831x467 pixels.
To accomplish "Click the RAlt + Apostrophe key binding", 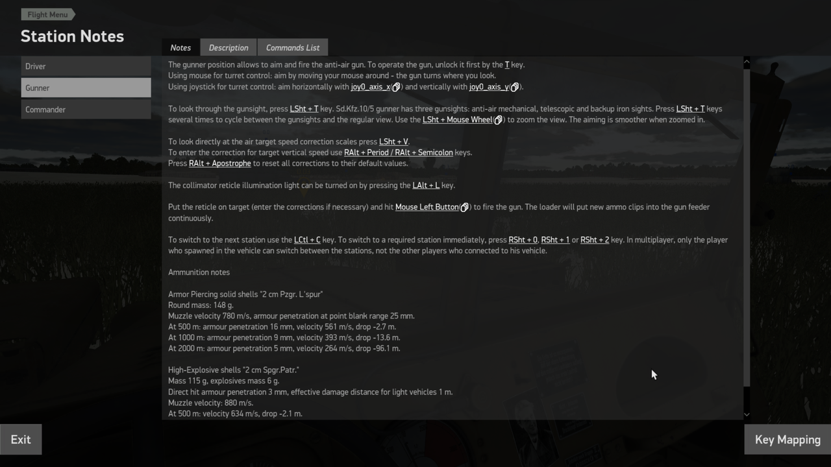I will coord(219,163).
